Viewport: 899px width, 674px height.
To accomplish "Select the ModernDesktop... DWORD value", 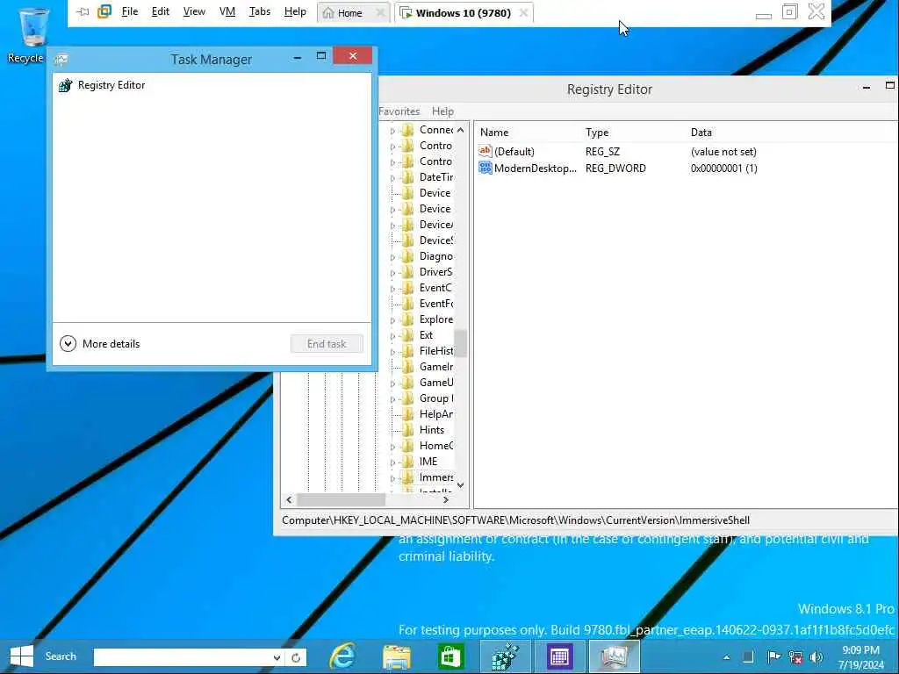I will pyautogui.click(x=535, y=168).
